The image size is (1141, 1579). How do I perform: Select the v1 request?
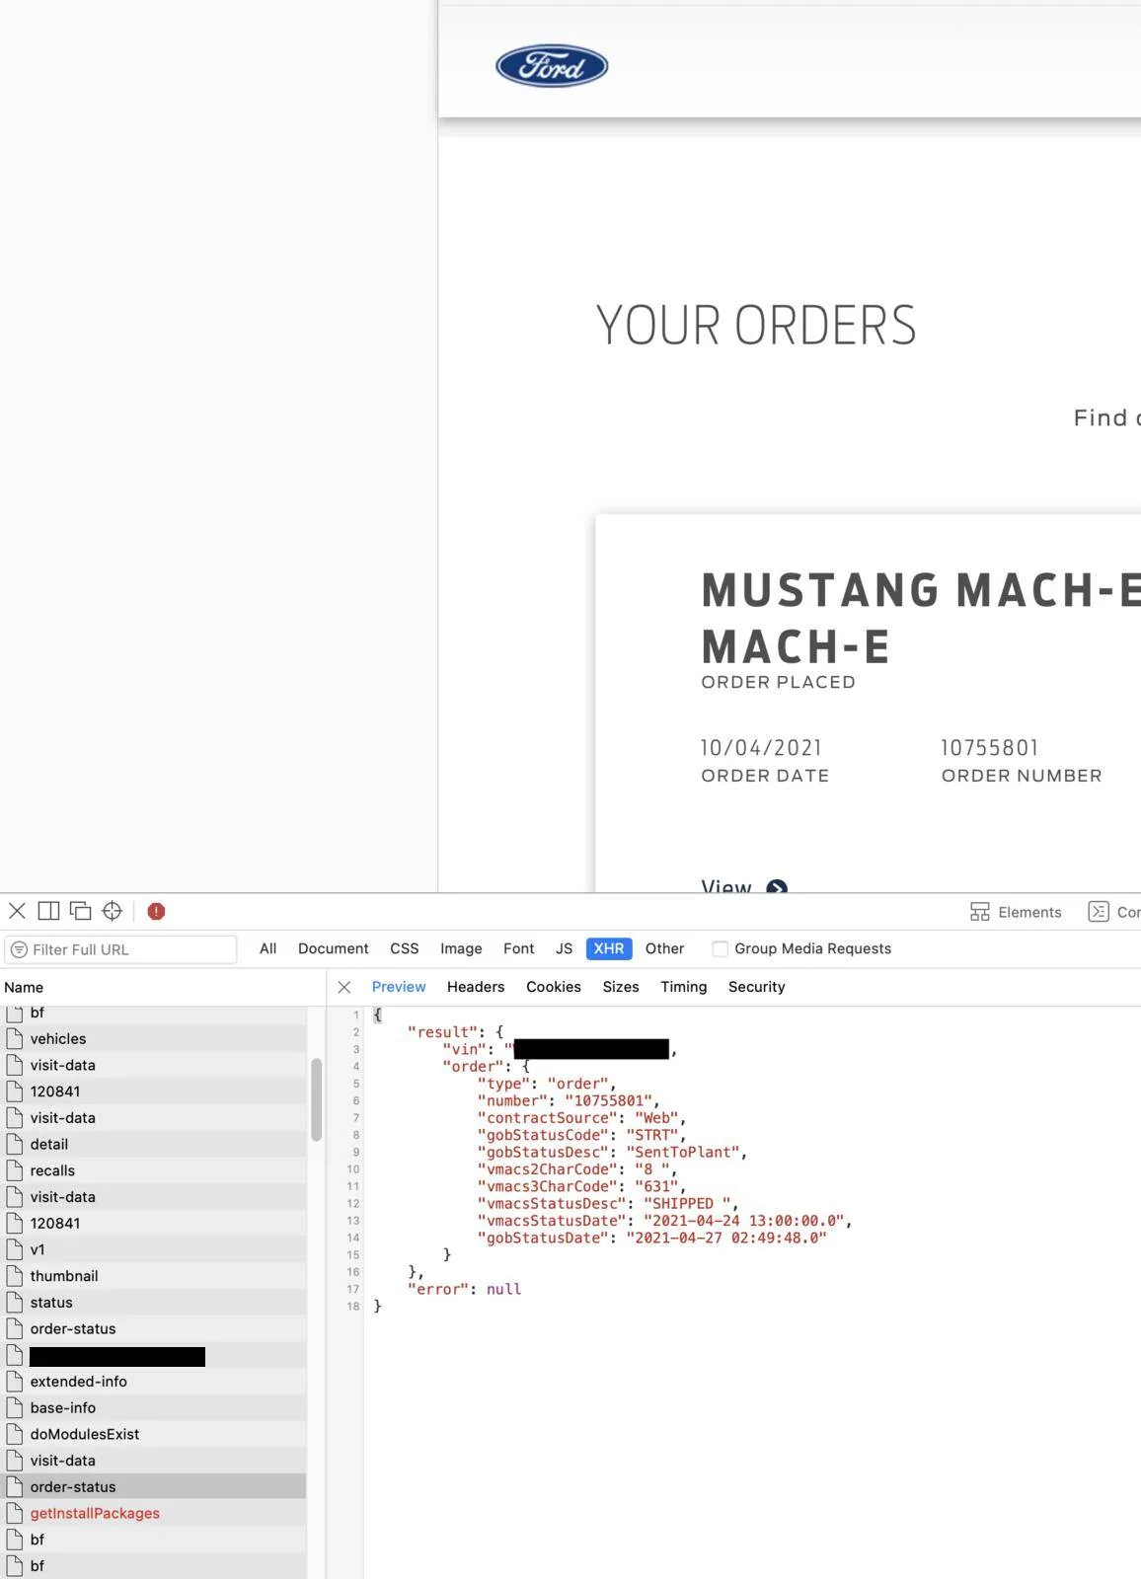(x=153, y=1249)
